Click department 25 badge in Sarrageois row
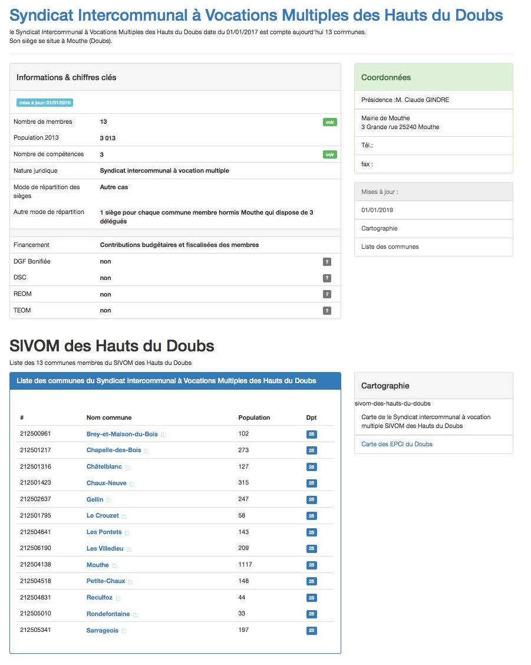This screenshot has height=665, width=531. [312, 631]
